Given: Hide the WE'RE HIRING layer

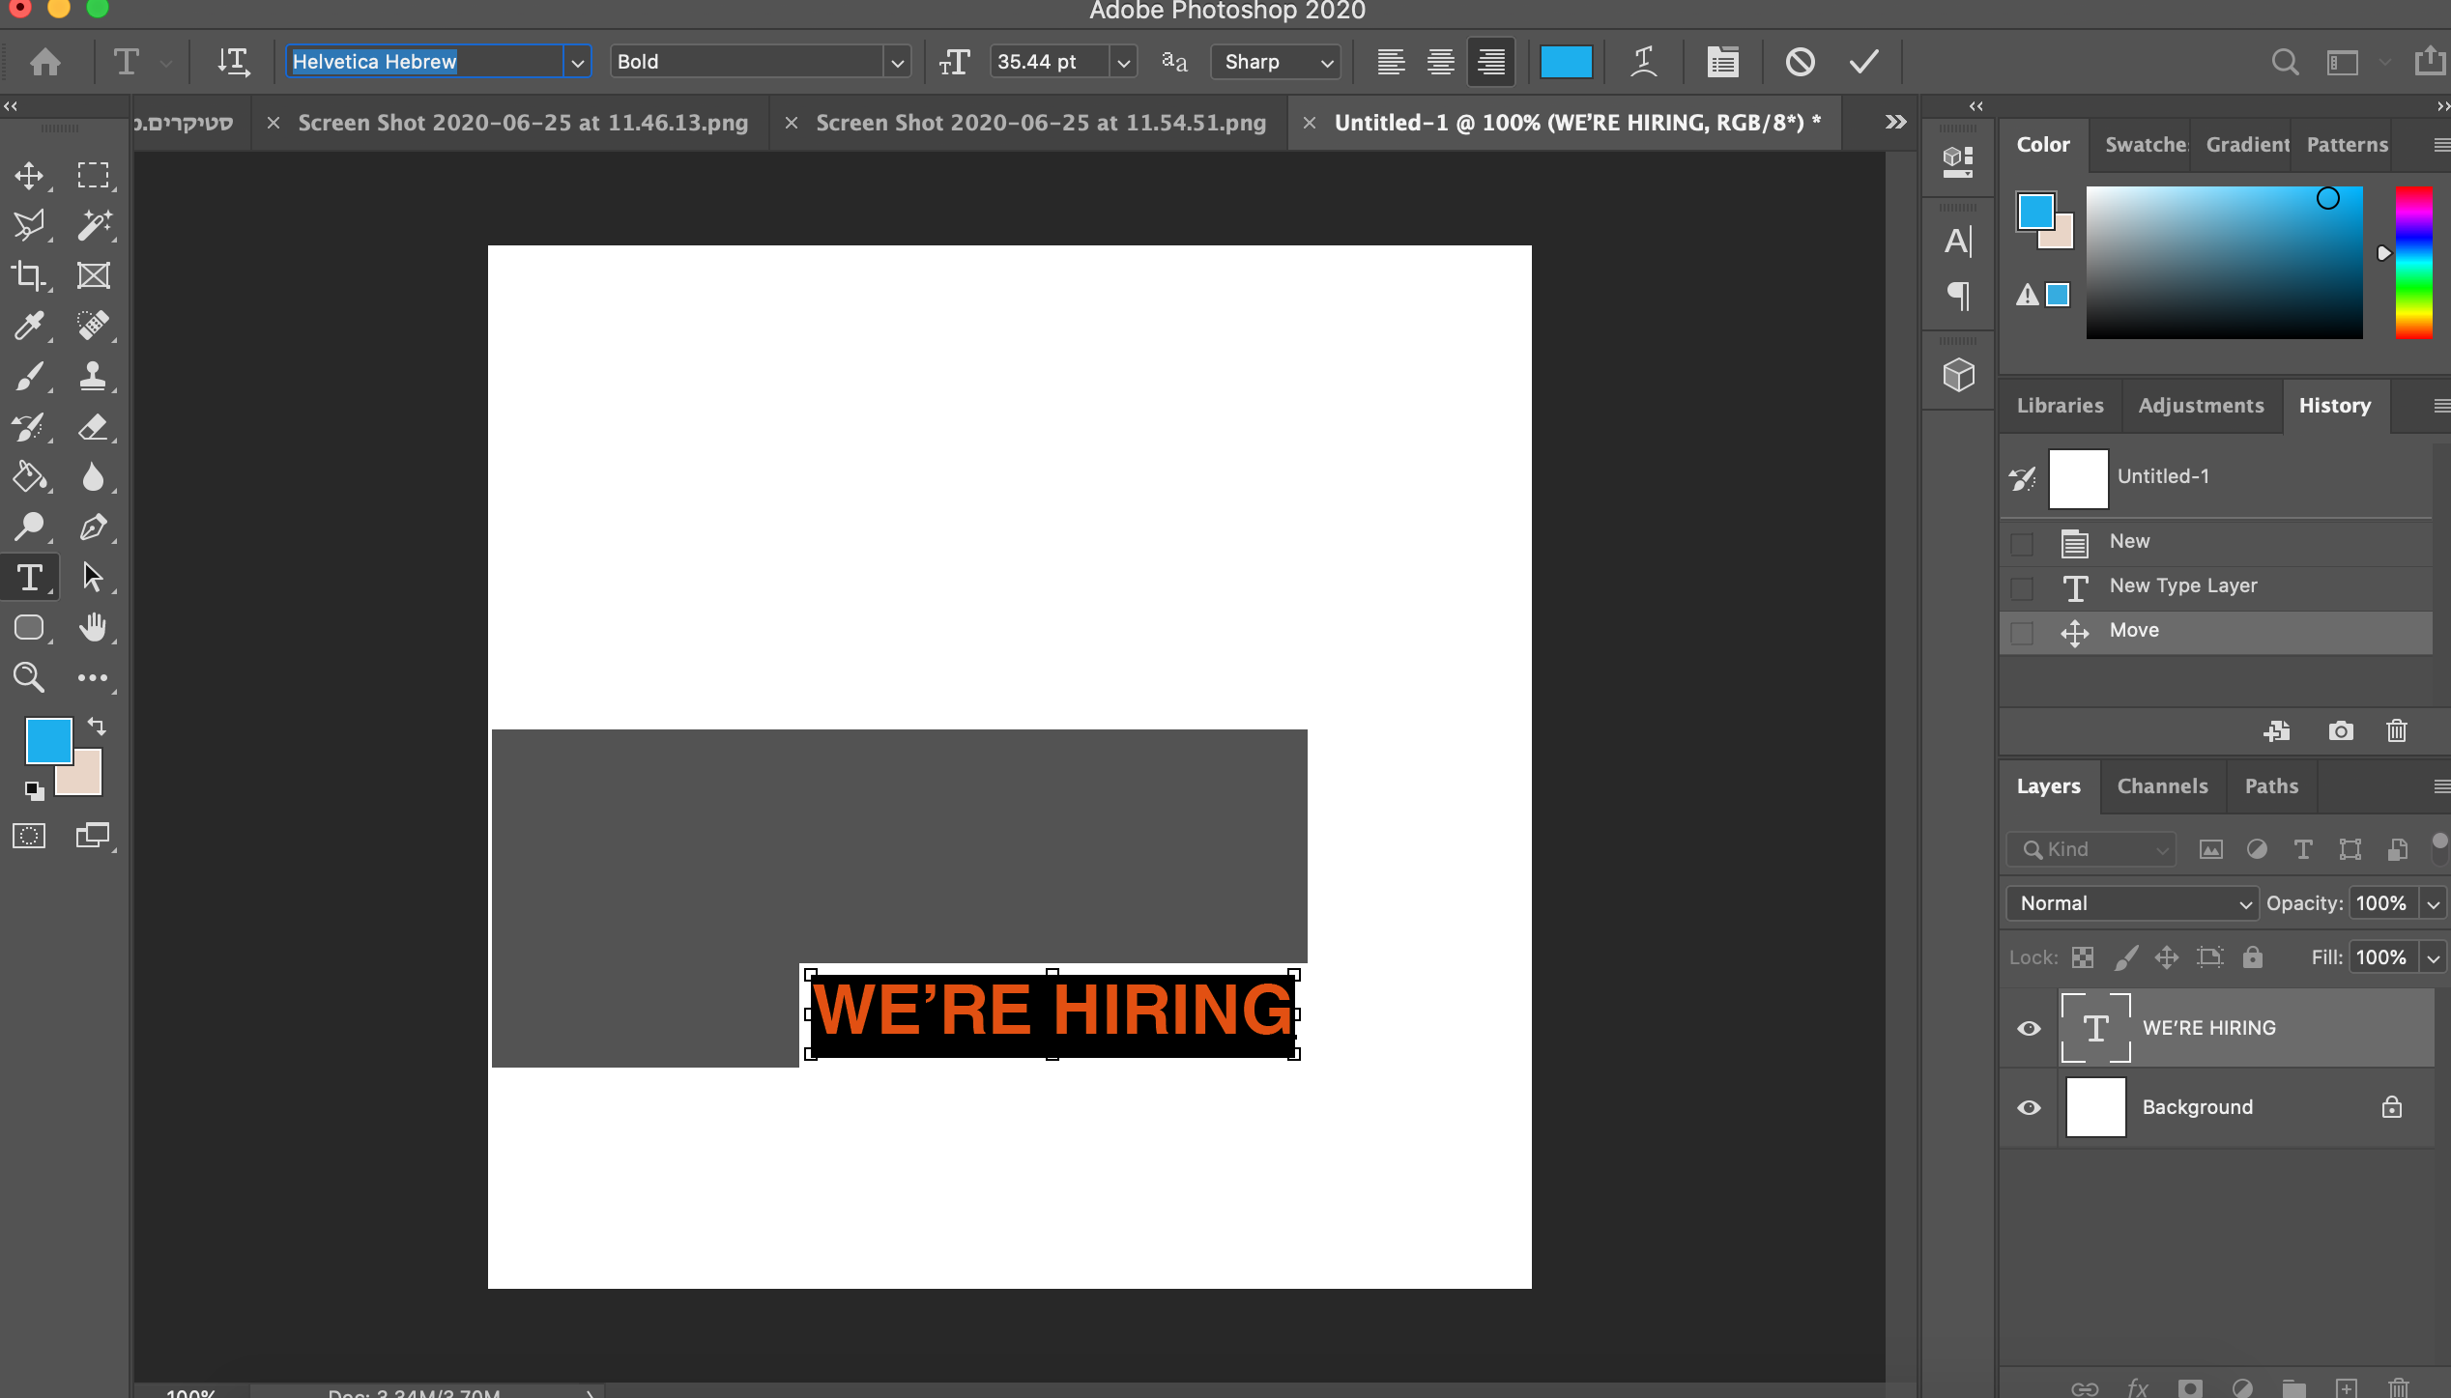Looking at the screenshot, I should (2029, 1028).
